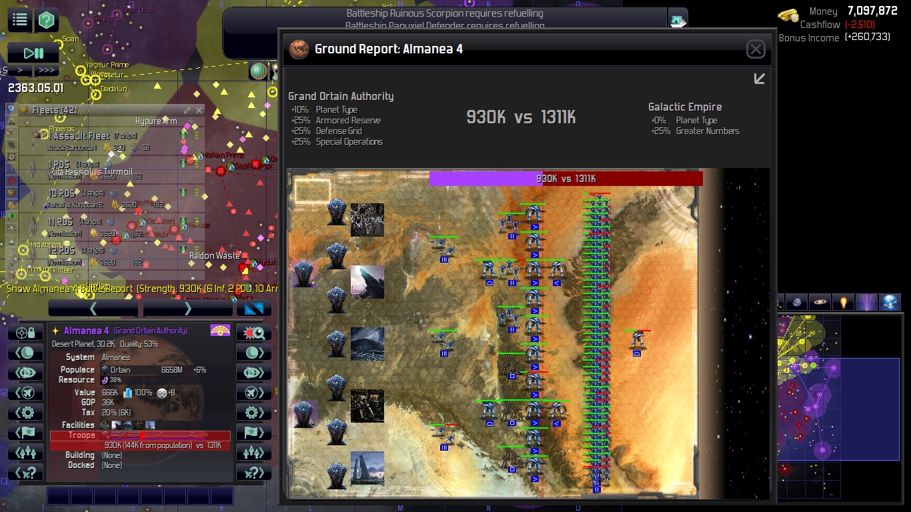Select the minimap purple nebula filter
The image size is (911, 512).
tap(866, 303)
